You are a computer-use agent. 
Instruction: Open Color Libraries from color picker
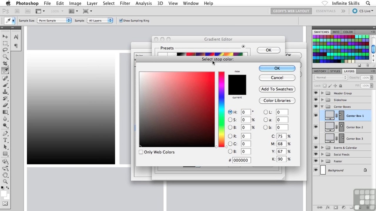(x=277, y=101)
